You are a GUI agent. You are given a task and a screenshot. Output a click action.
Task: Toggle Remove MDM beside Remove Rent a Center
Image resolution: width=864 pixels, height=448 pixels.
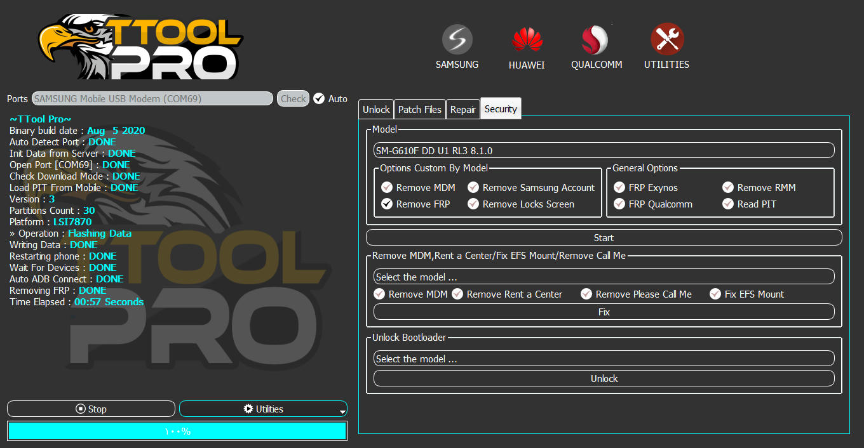(x=379, y=294)
